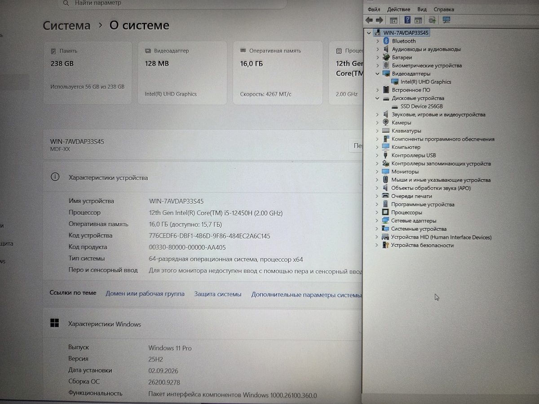Expand Биометрические устройства node
This screenshot has width=539, height=404.
pyautogui.click(x=378, y=66)
